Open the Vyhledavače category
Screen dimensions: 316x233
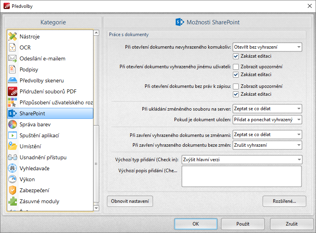point(50,168)
